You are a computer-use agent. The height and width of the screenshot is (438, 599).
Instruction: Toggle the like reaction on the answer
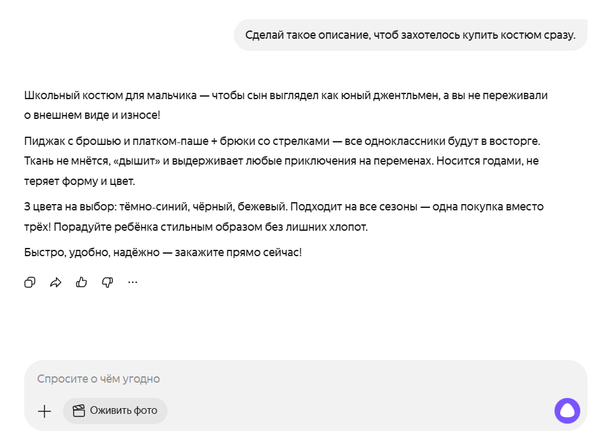[x=81, y=282]
